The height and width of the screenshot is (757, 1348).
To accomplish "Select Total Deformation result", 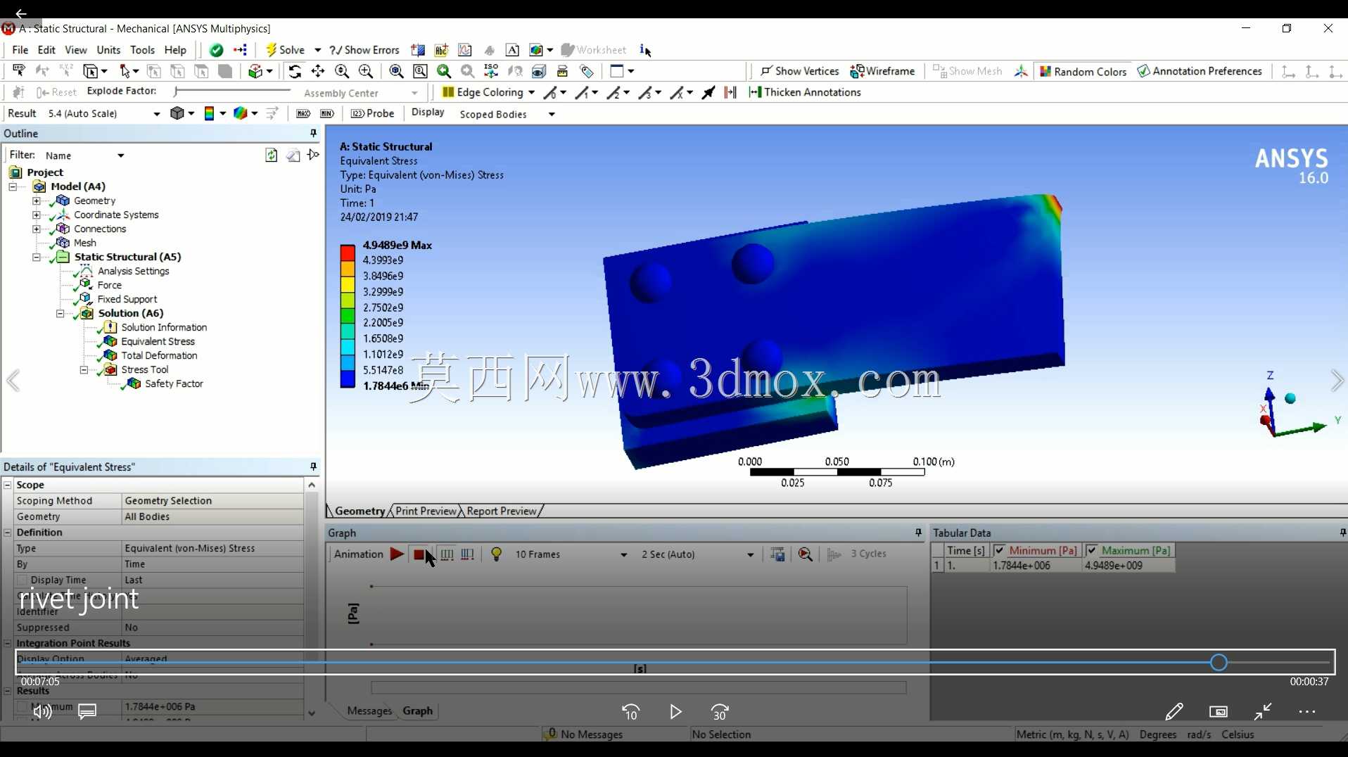I will [159, 355].
